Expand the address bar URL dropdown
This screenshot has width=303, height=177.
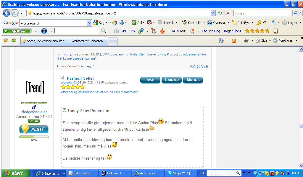click(x=213, y=13)
